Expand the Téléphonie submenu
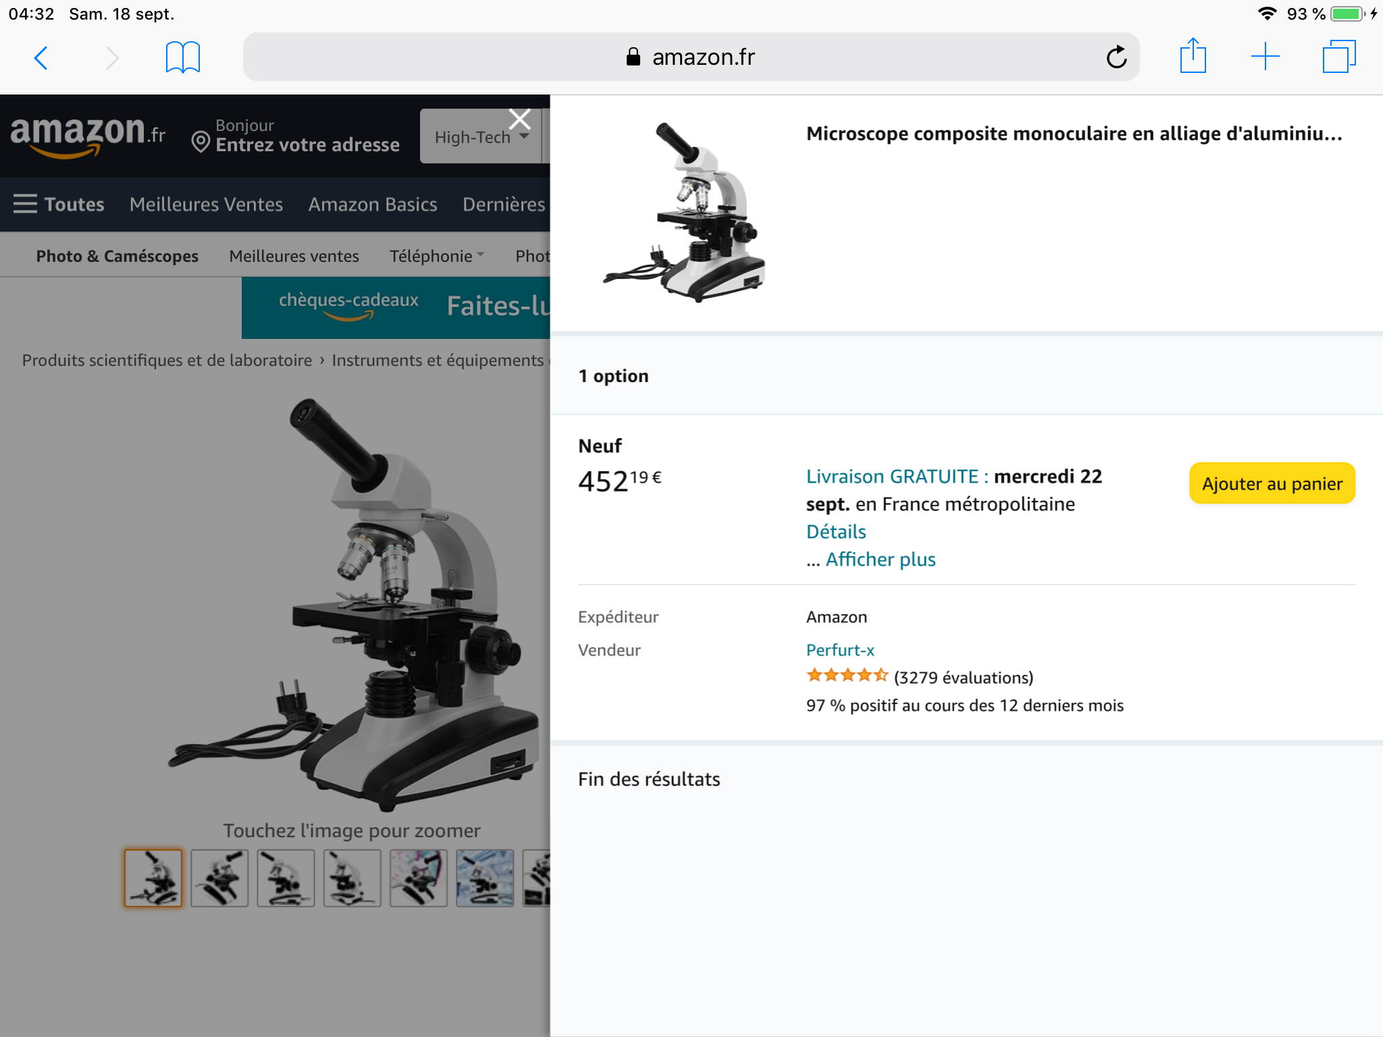The image size is (1383, 1037). pyautogui.click(x=437, y=256)
